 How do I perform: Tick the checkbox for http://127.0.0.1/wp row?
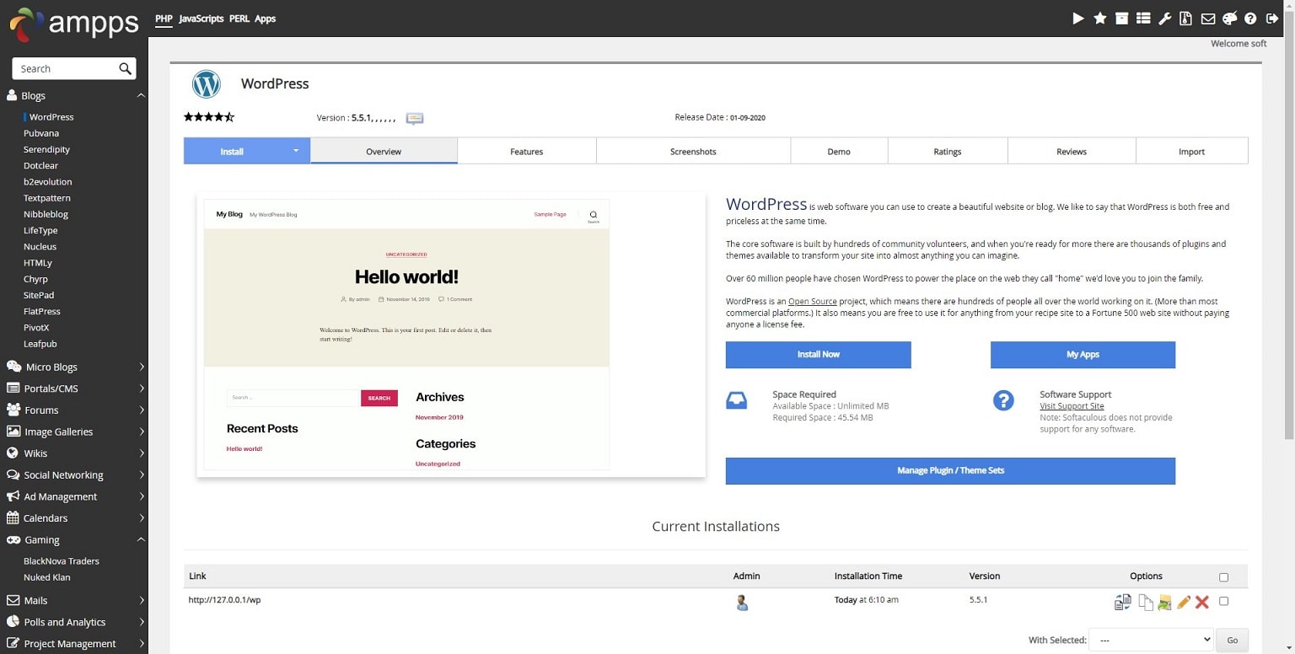click(x=1224, y=601)
